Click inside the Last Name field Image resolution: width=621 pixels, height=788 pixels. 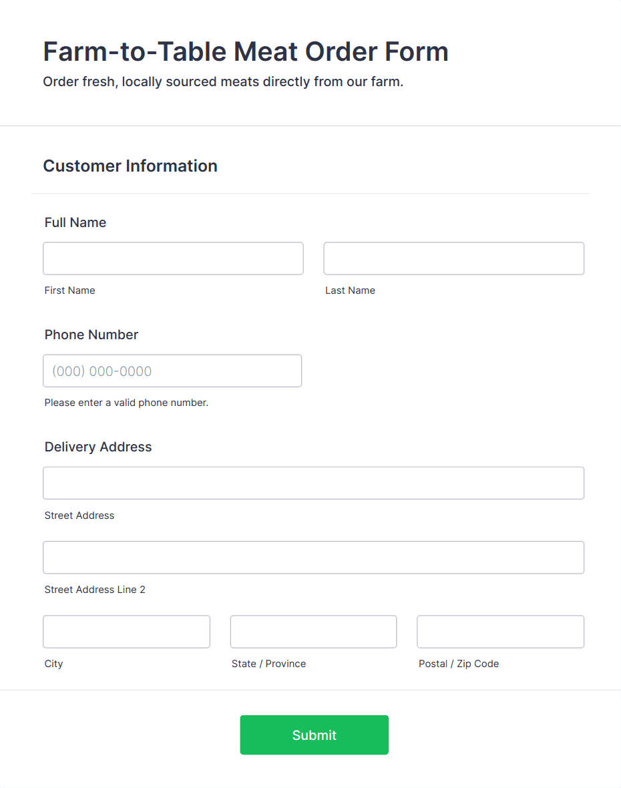click(x=453, y=258)
